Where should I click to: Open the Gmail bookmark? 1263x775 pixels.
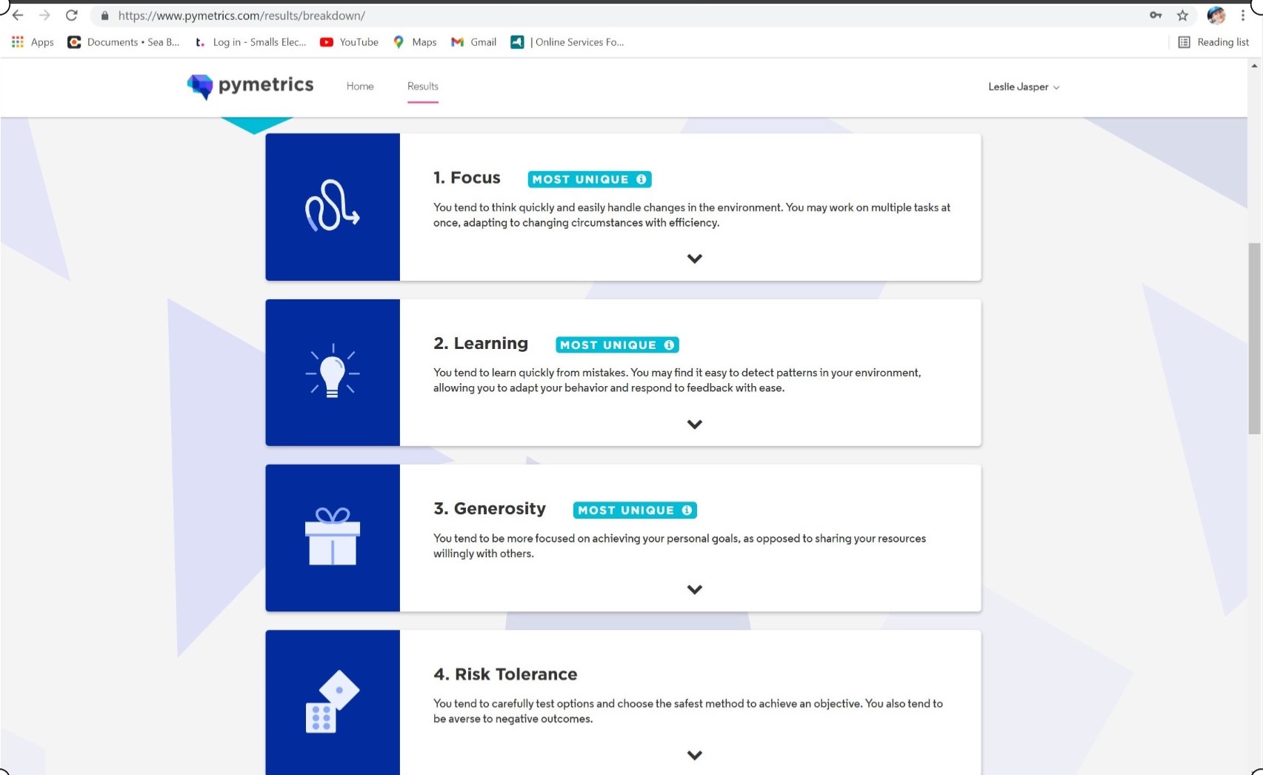pos(474,42)
